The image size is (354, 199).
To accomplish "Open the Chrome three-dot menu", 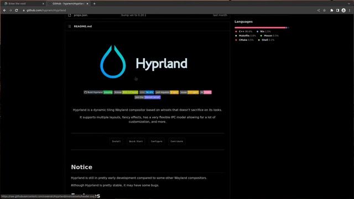I will [350, 11].
